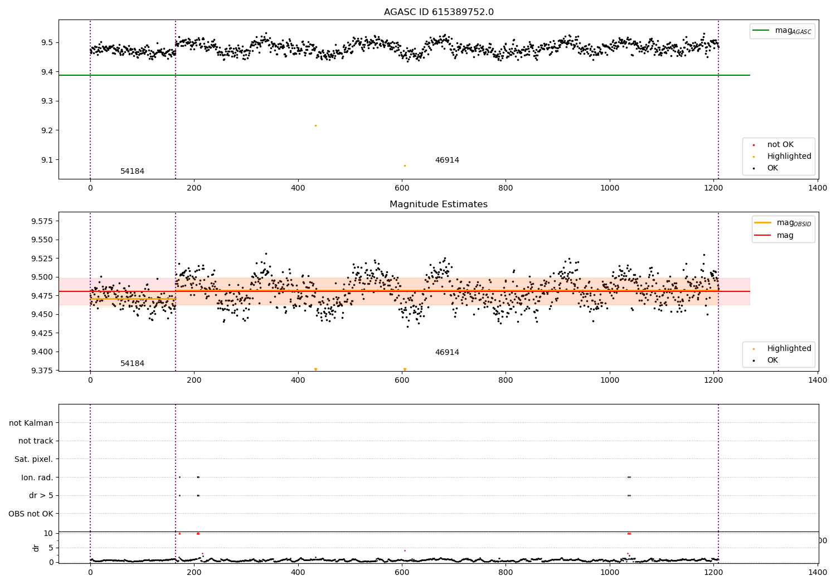Click red dr marker near x=600 in bottom plot
This screenshot has height=585, width=836.
point(405,550)
